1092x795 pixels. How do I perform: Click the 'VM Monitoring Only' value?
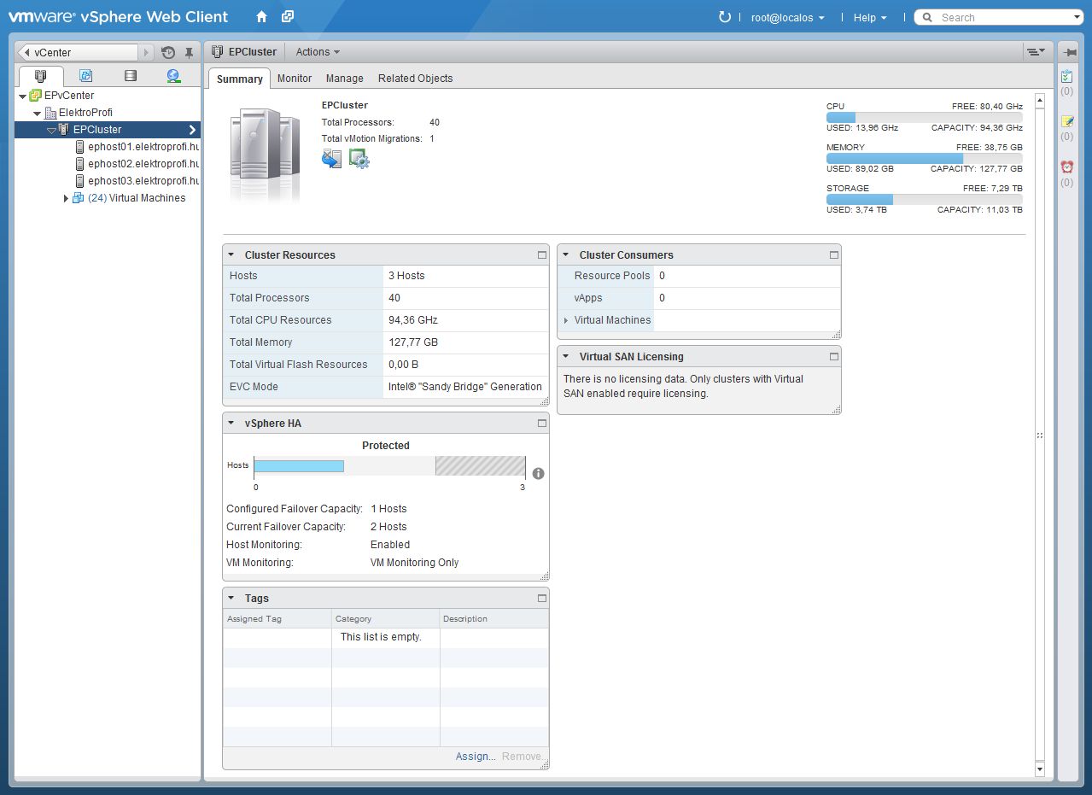[414, 563]
